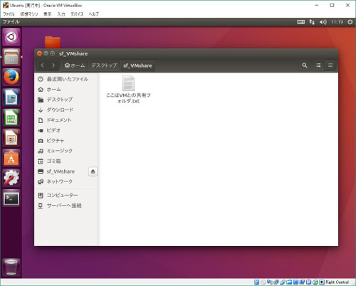The image size is (356, 286).
Task: Open the sound volume indicator
Action: click(323, 22)
